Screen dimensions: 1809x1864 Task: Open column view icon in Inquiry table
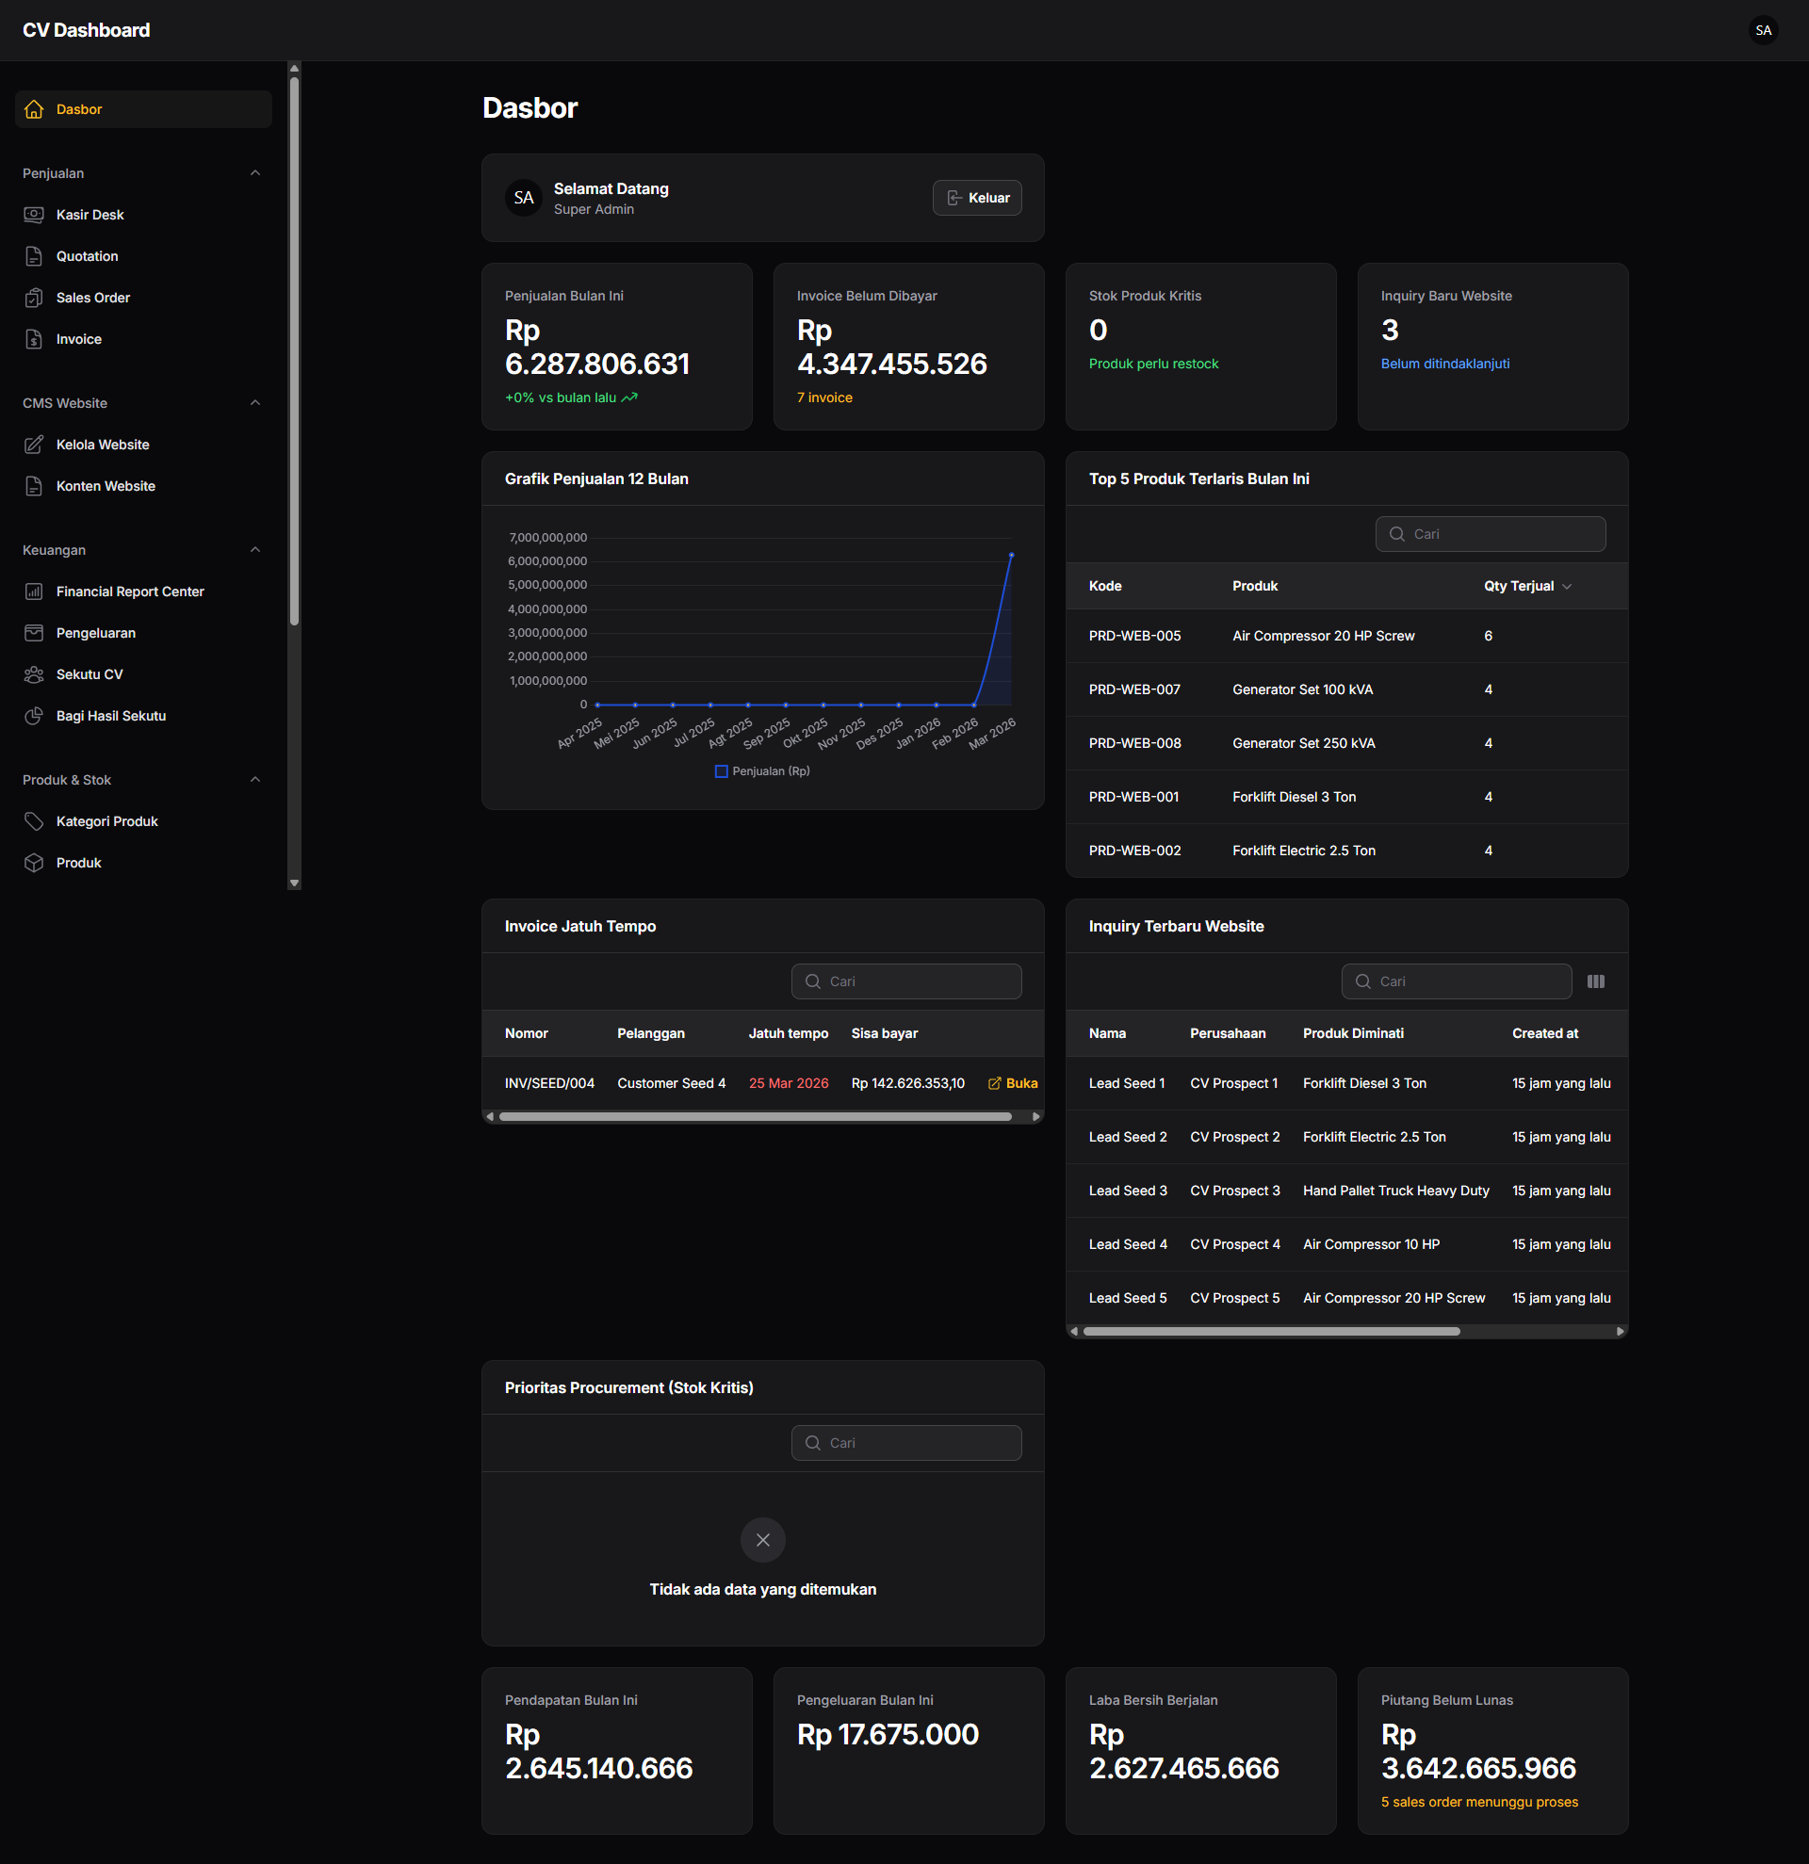click(1595, 981)
